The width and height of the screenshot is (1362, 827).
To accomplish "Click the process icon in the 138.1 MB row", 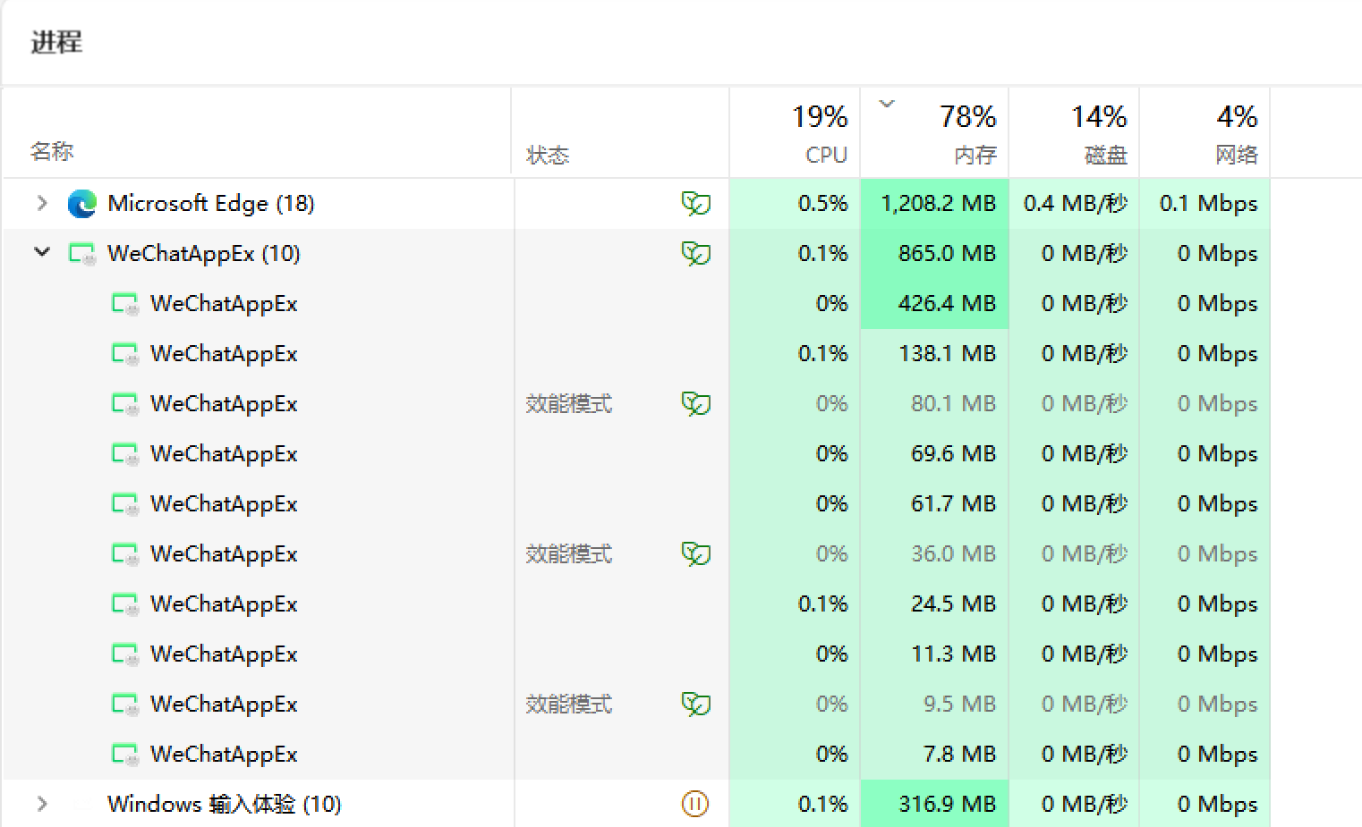I will tap(125, 355).
